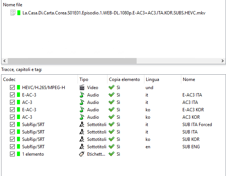Image resolution: width=226 pixels, height=176 pixels.
Task: Click the subtitle icon for SUB KOR
Action: tap(82, 139)
